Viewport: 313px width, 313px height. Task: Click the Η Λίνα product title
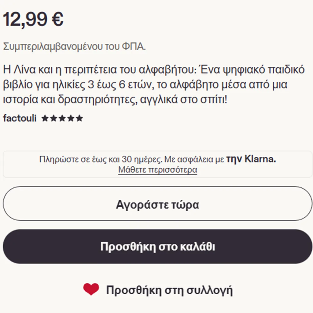click(x=154, y=84)
